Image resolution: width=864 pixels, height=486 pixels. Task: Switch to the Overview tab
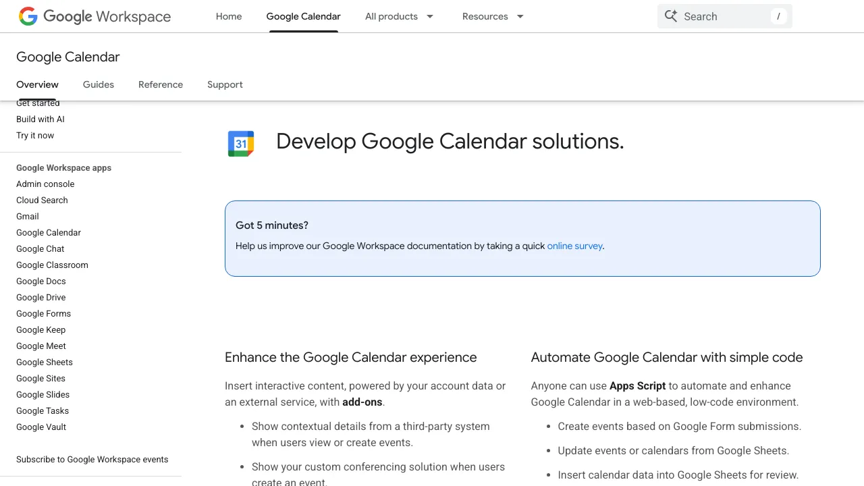pyautogui.click(x=38, y=84)
